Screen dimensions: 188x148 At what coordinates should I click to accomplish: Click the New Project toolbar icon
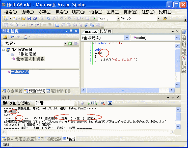coord(6,18)
